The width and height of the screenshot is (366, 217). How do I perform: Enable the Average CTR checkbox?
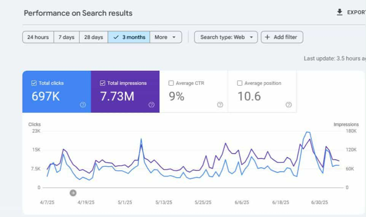coord(171,83)
